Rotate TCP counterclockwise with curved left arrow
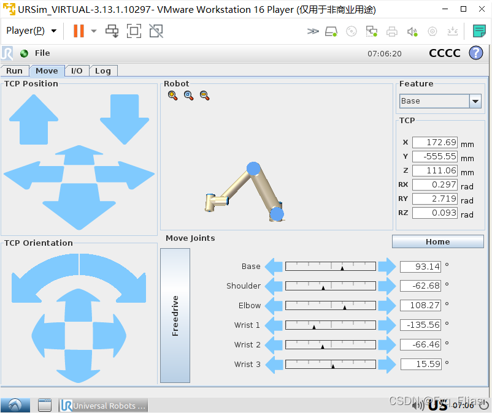The image size is (492, 413). click(x=45, y=278)
